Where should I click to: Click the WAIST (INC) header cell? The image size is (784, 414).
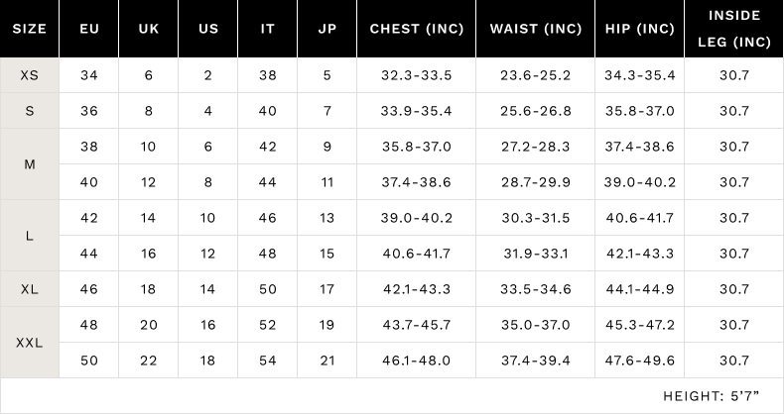pyautogui.click(x=536, y=29)
